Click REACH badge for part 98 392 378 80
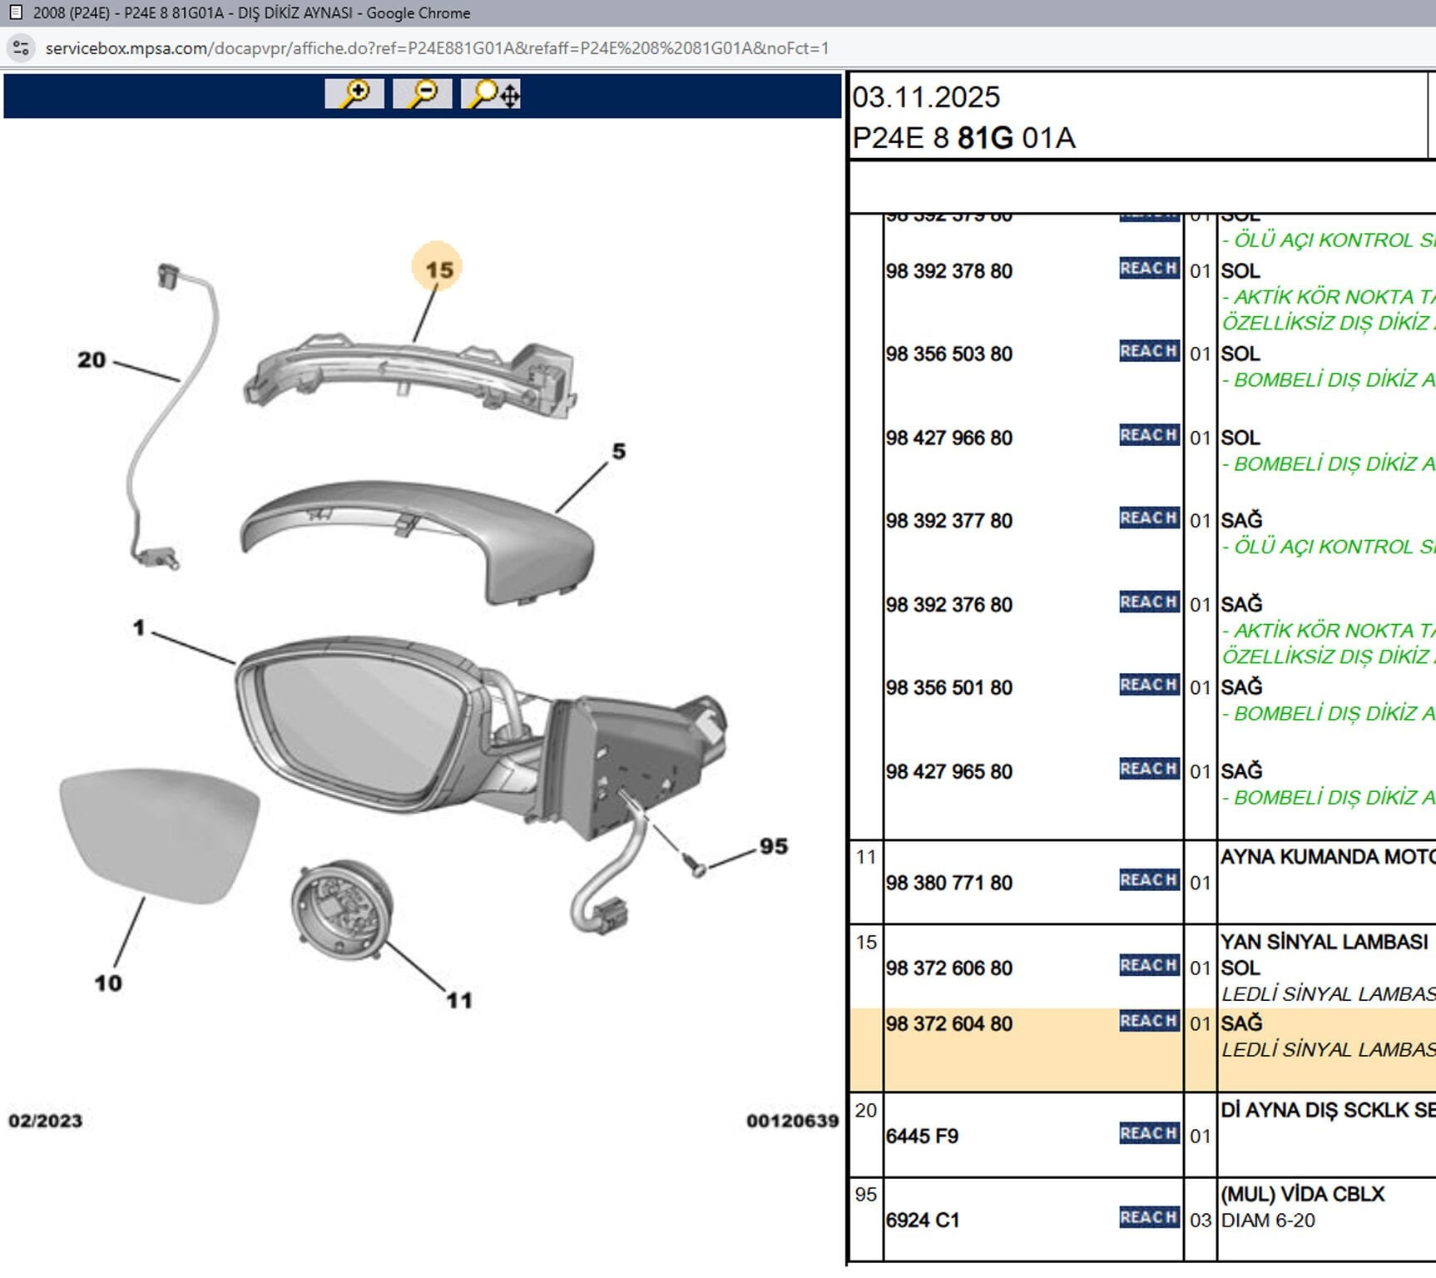The image size is (1436, 1278). 1149,268
